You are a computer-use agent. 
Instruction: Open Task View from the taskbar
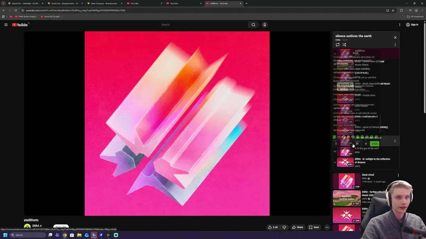pyautogui.click(x=50, y=235)
